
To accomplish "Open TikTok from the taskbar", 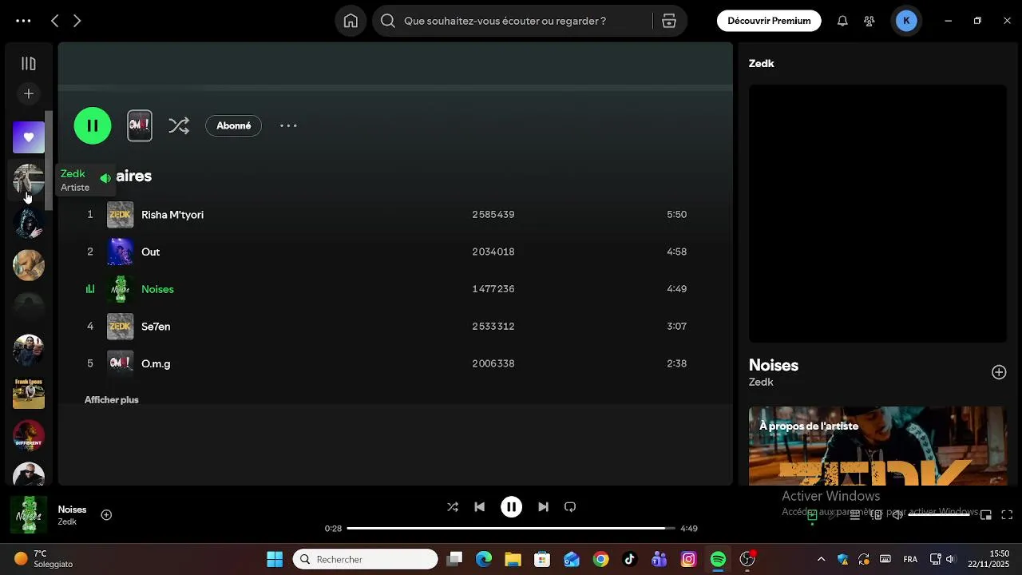I will [630, 559].
